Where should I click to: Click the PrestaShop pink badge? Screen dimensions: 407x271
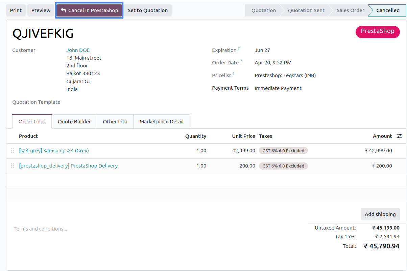tap(378, 31)
